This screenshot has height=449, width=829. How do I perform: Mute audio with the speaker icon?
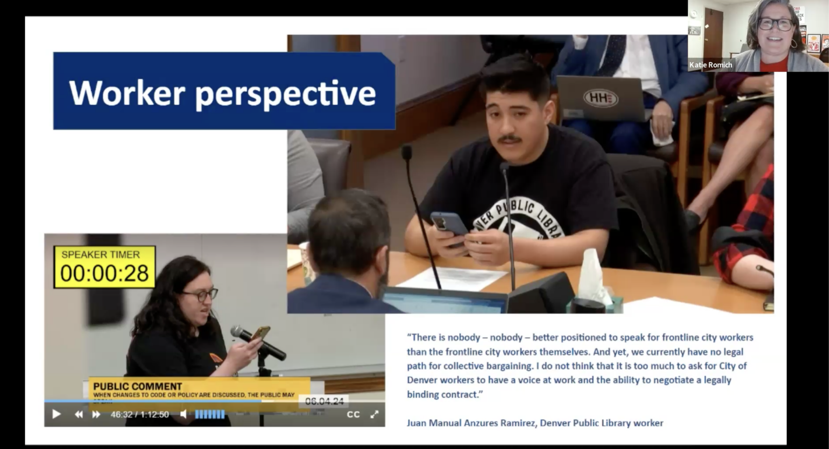[184, 414]
